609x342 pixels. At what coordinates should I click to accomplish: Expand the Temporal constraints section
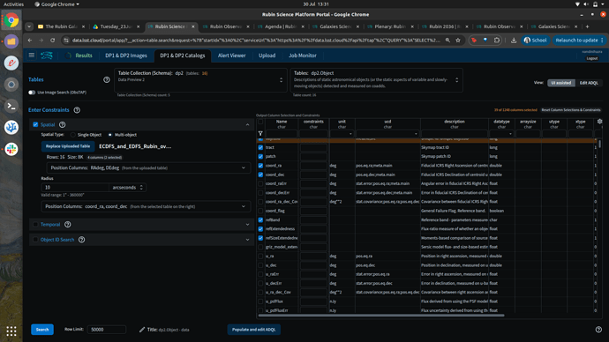click(247, 225)
